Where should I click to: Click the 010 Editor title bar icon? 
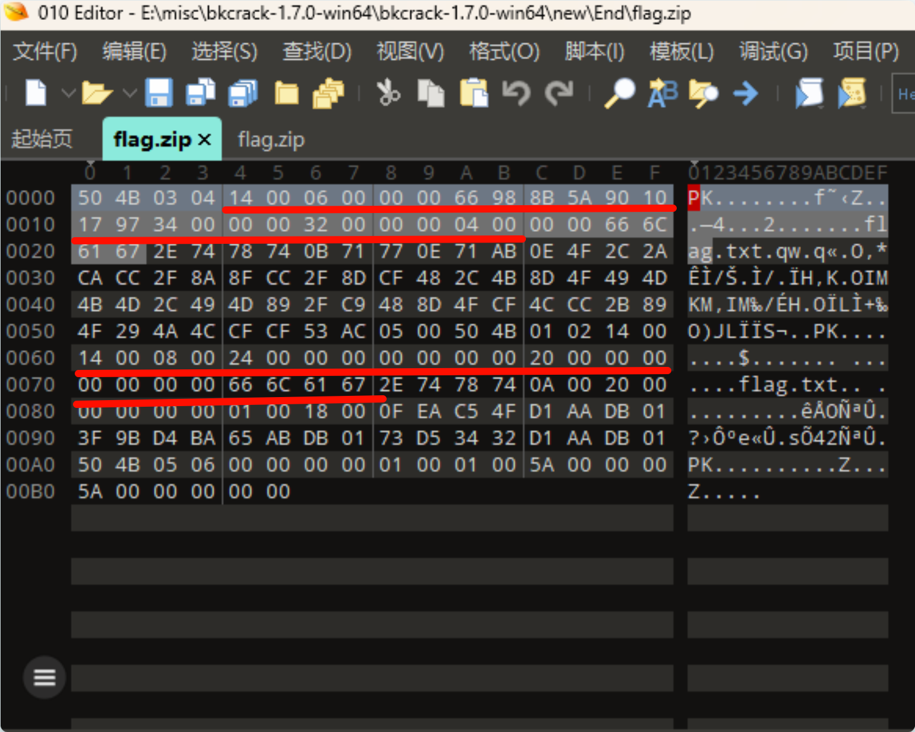point(16,12)
